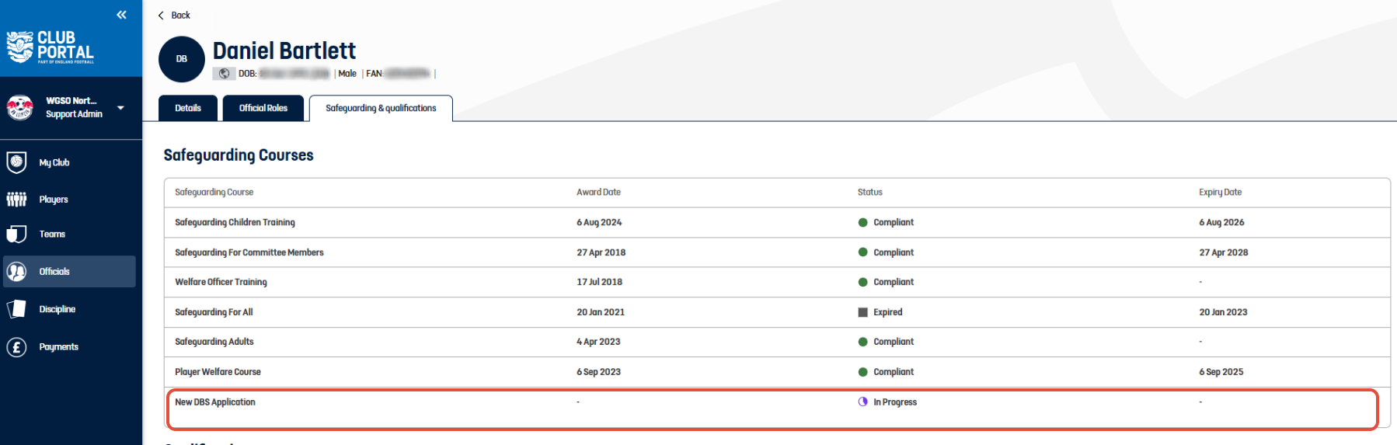Click award date 6 Sep 2023
The height and width of the screenshot is (445, 1397).
pos(598,372)
